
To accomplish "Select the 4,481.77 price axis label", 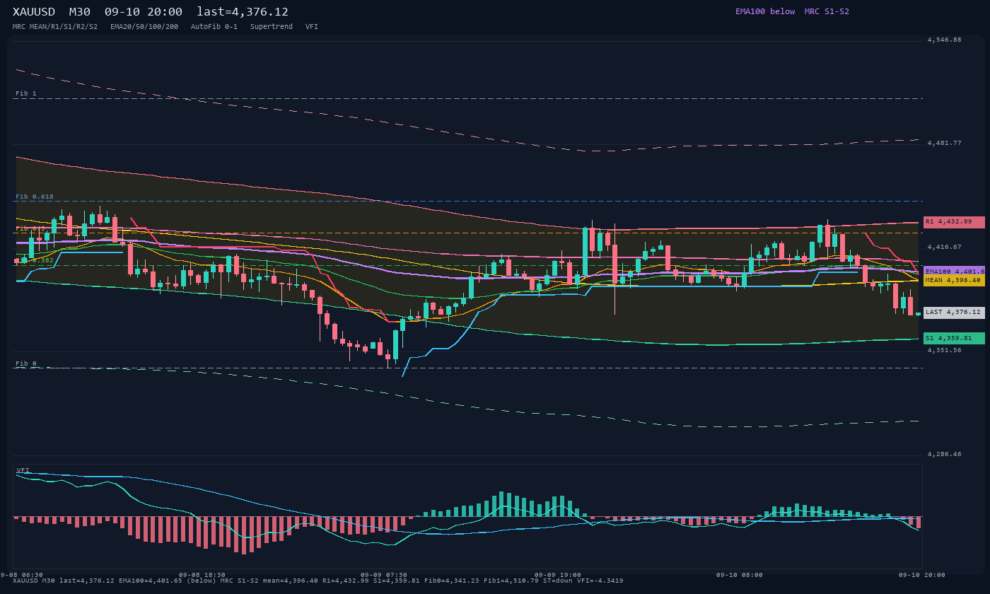I will pos(944,143).
